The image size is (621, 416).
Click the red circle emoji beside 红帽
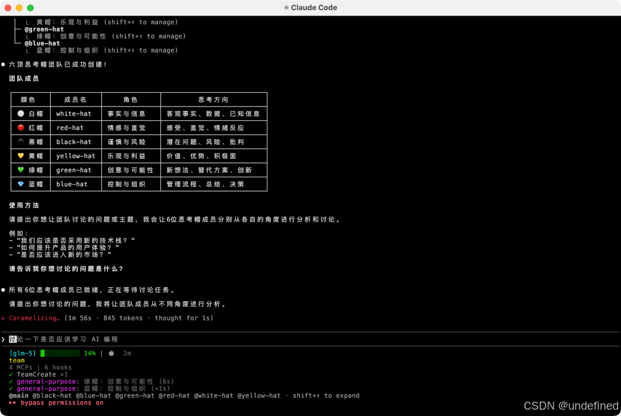21,128
